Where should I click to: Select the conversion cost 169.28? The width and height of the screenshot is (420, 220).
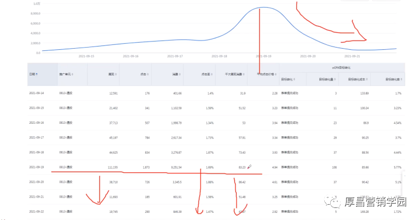tap(365, 212)
